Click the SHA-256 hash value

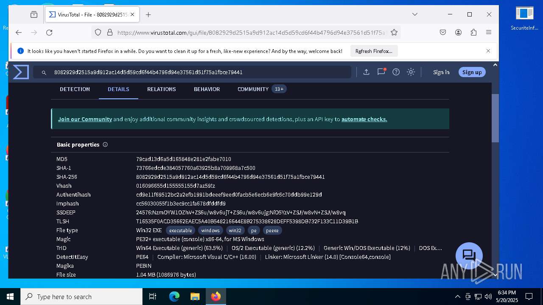pos(230,177)
